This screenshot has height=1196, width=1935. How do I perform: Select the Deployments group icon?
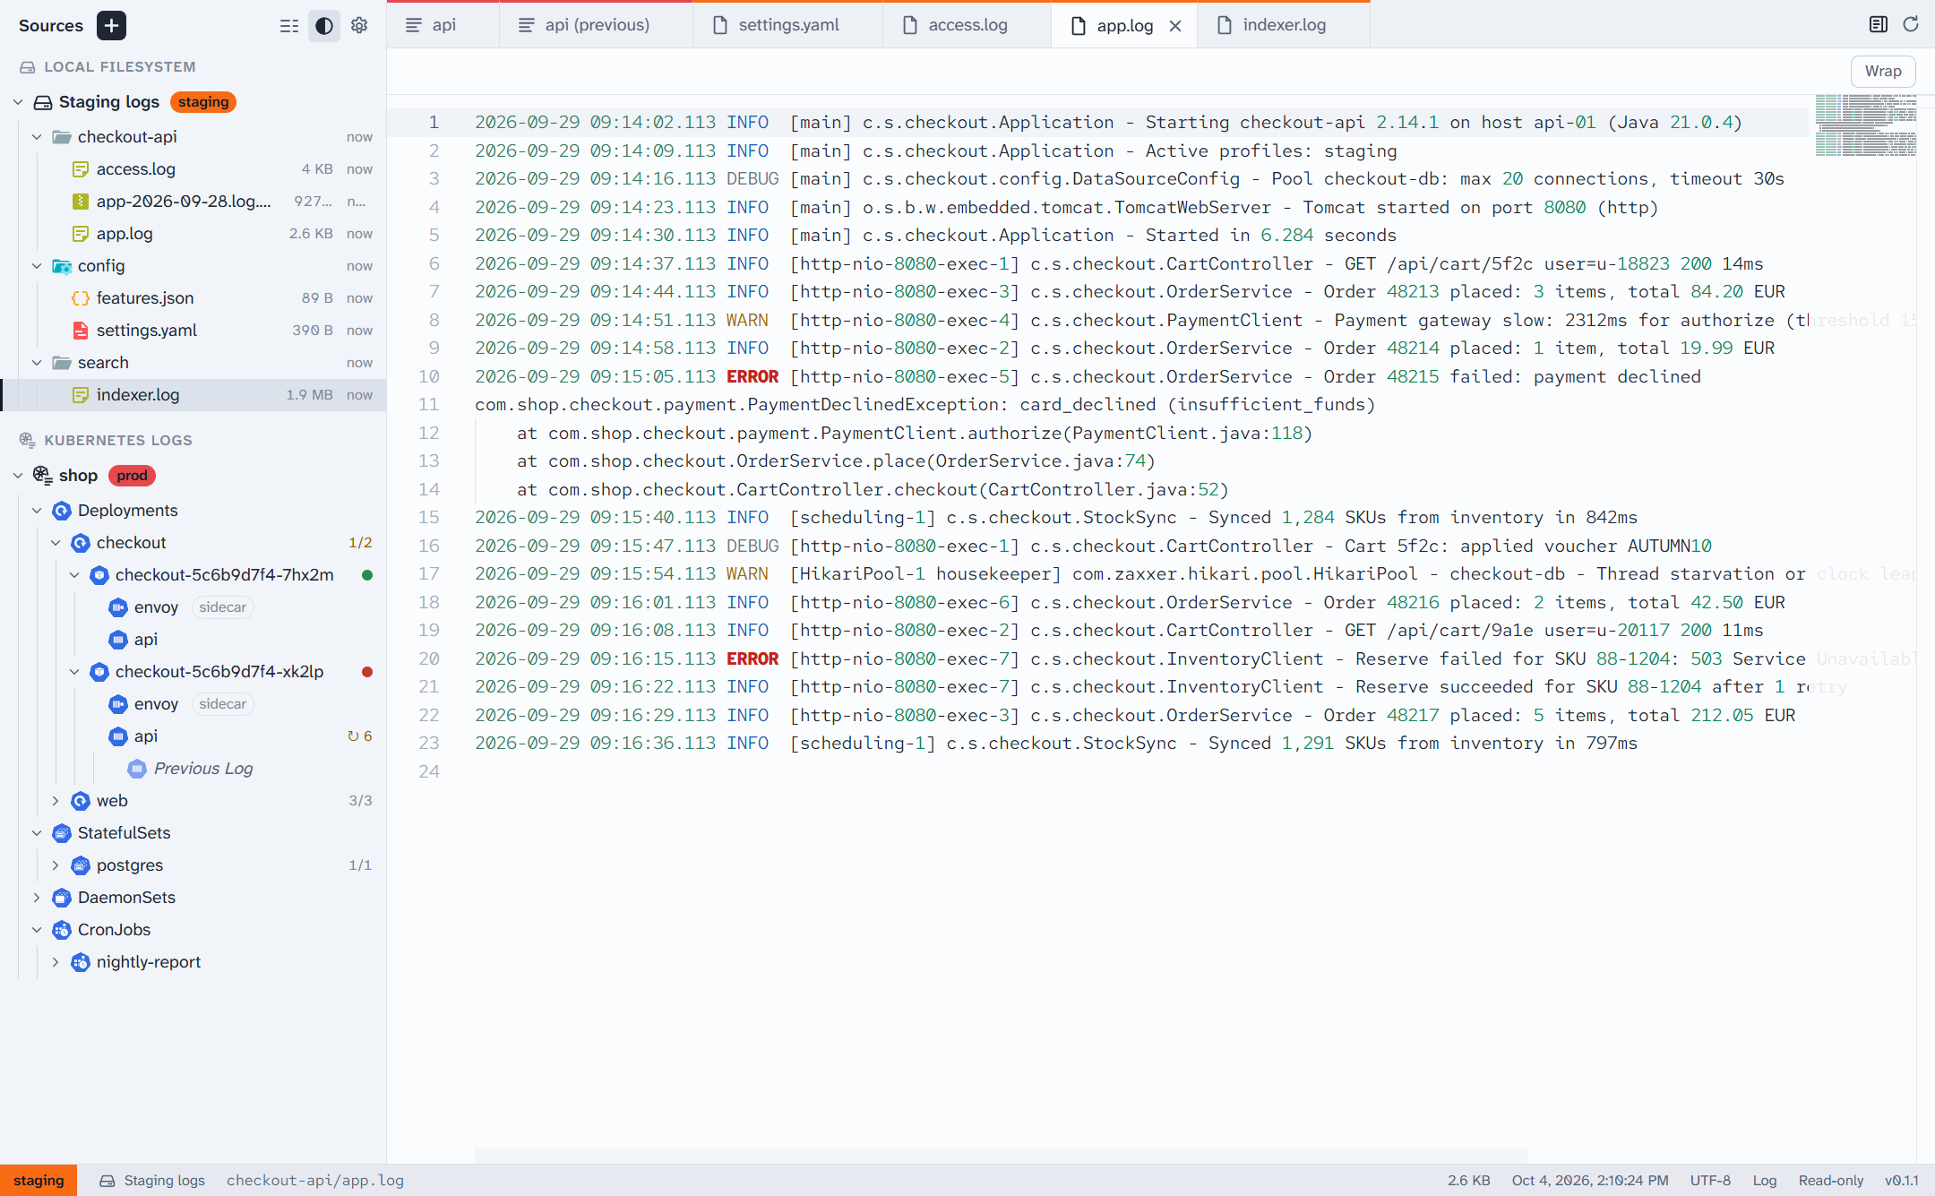[x=62, y=511]
